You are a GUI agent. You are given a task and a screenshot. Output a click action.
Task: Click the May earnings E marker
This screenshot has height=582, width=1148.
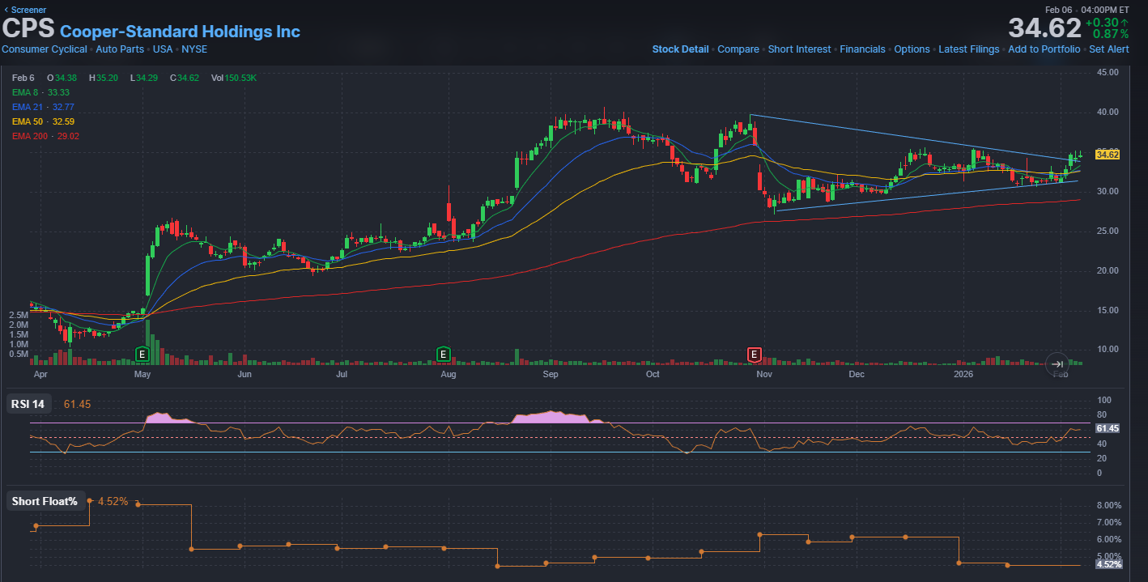[142, 354]
